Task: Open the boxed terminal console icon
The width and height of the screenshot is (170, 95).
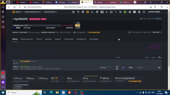Action: point(111,12)
